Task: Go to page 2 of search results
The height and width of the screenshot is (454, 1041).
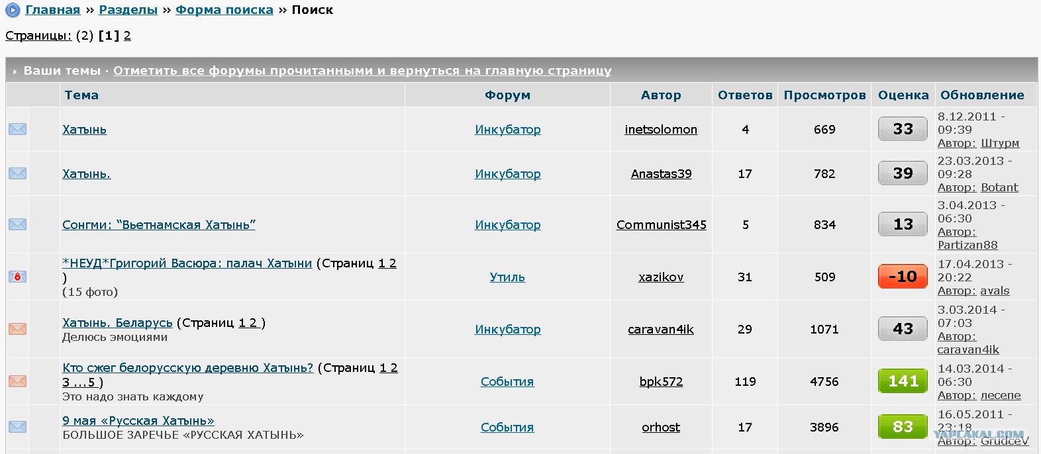Action: (x=127, y=36)
